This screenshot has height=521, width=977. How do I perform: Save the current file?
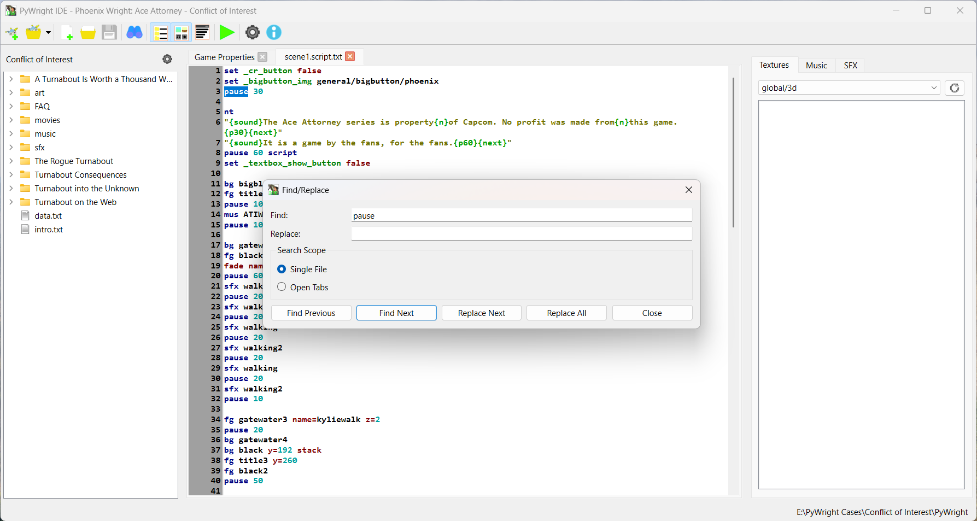tap(109, 33)
